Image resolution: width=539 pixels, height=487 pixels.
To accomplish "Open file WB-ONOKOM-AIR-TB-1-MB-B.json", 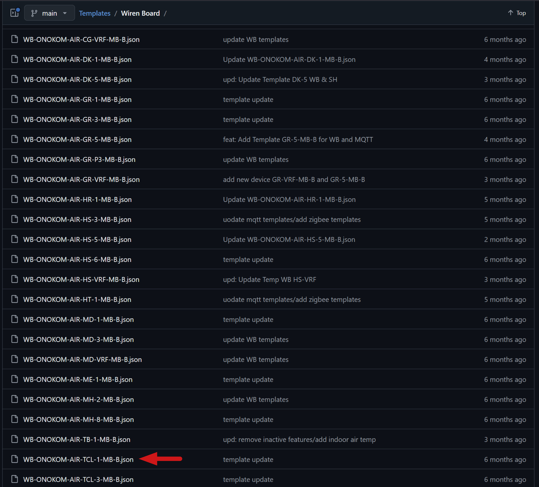I will (77, 440).
